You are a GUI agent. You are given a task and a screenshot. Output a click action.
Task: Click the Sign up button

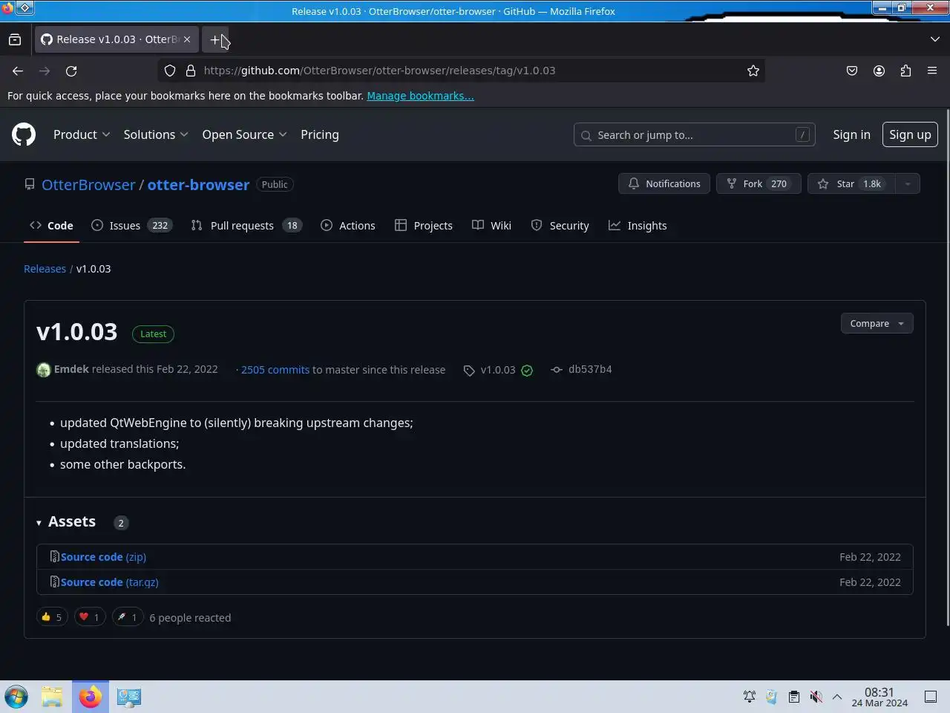click(x=910, y=134)
